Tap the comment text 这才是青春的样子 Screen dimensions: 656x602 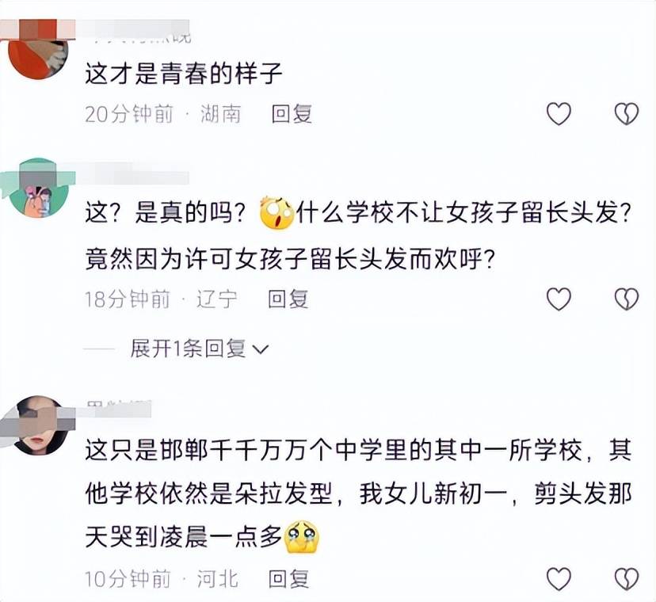coord(184,73)
